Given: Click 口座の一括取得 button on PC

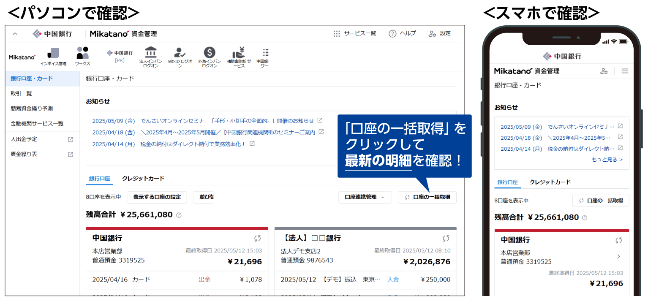Looking at the screenshot, I should tap(427, 197).
